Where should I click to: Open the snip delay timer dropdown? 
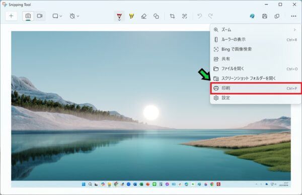pyautogui.click(x=74, y=16)
